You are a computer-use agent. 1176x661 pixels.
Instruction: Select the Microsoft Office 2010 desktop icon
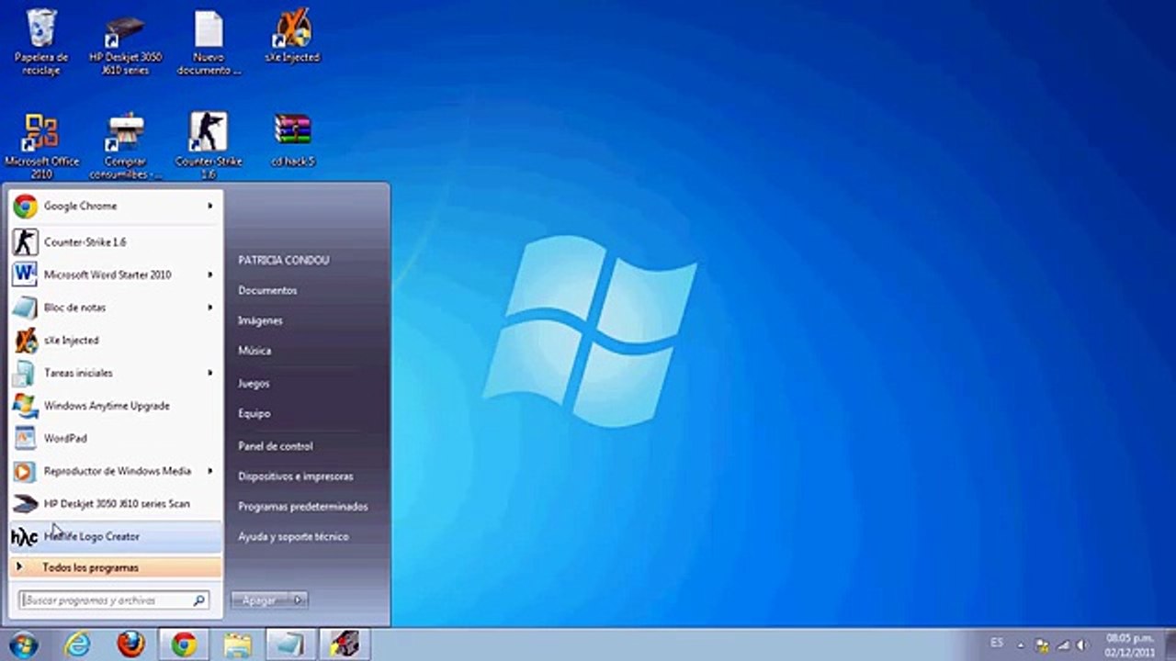[x=41, y=145]
